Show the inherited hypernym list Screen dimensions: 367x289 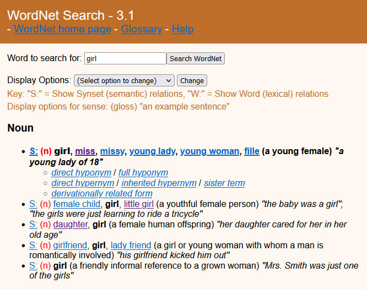(x=159, y=183)
